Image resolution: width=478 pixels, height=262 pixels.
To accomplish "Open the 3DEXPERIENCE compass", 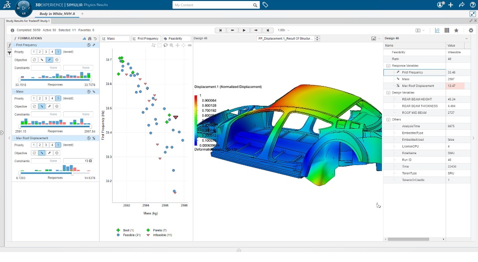I will (23, 8).
